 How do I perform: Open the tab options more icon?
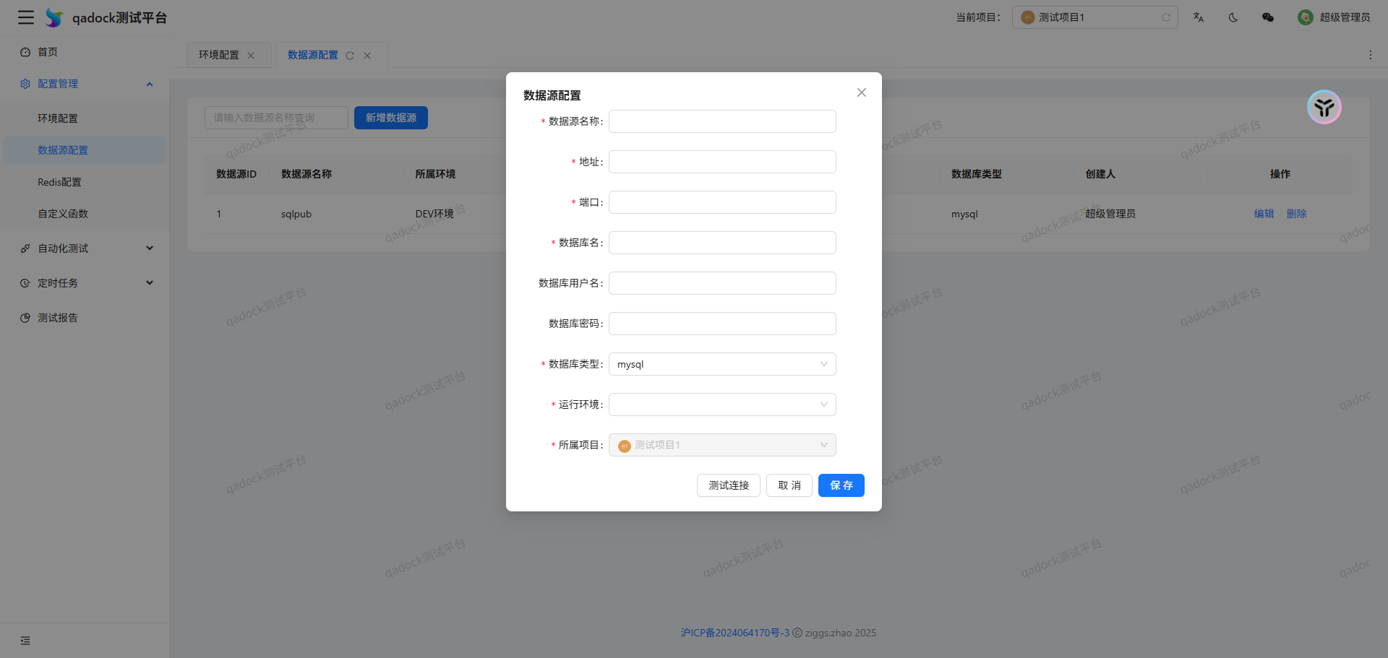[x=1370, y=55]
